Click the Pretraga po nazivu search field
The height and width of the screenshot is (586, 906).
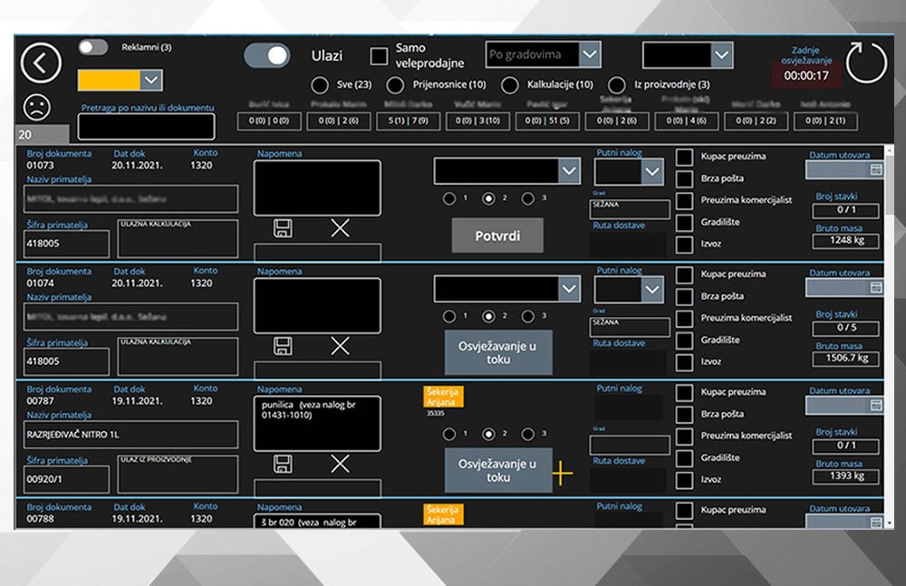coord(146,125)
